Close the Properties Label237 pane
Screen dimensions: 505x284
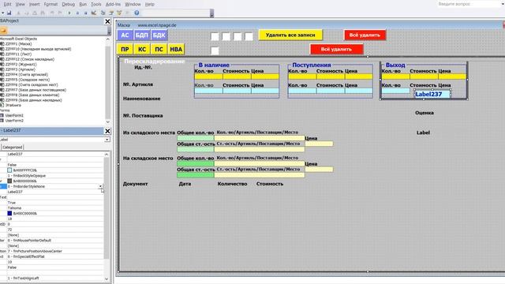pos(107,131)
